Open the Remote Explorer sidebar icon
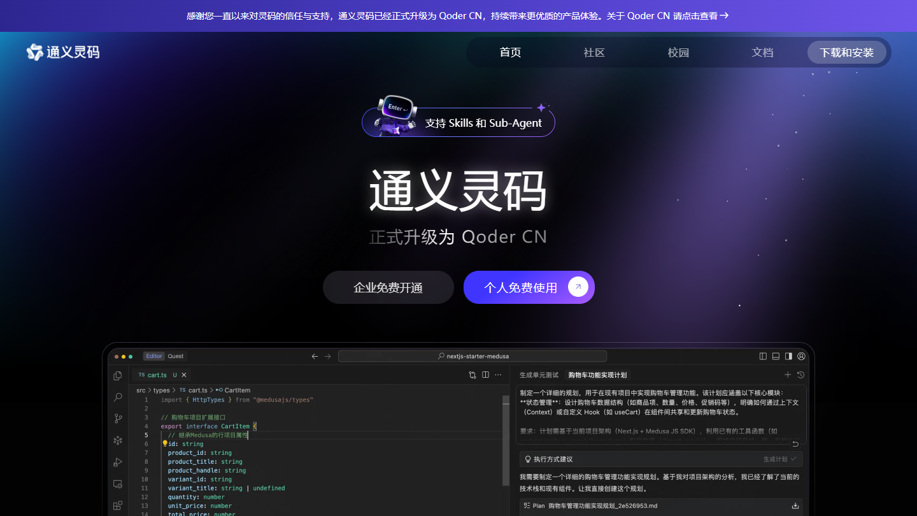Viewport: 917px width, 516px height. (118, 484)
